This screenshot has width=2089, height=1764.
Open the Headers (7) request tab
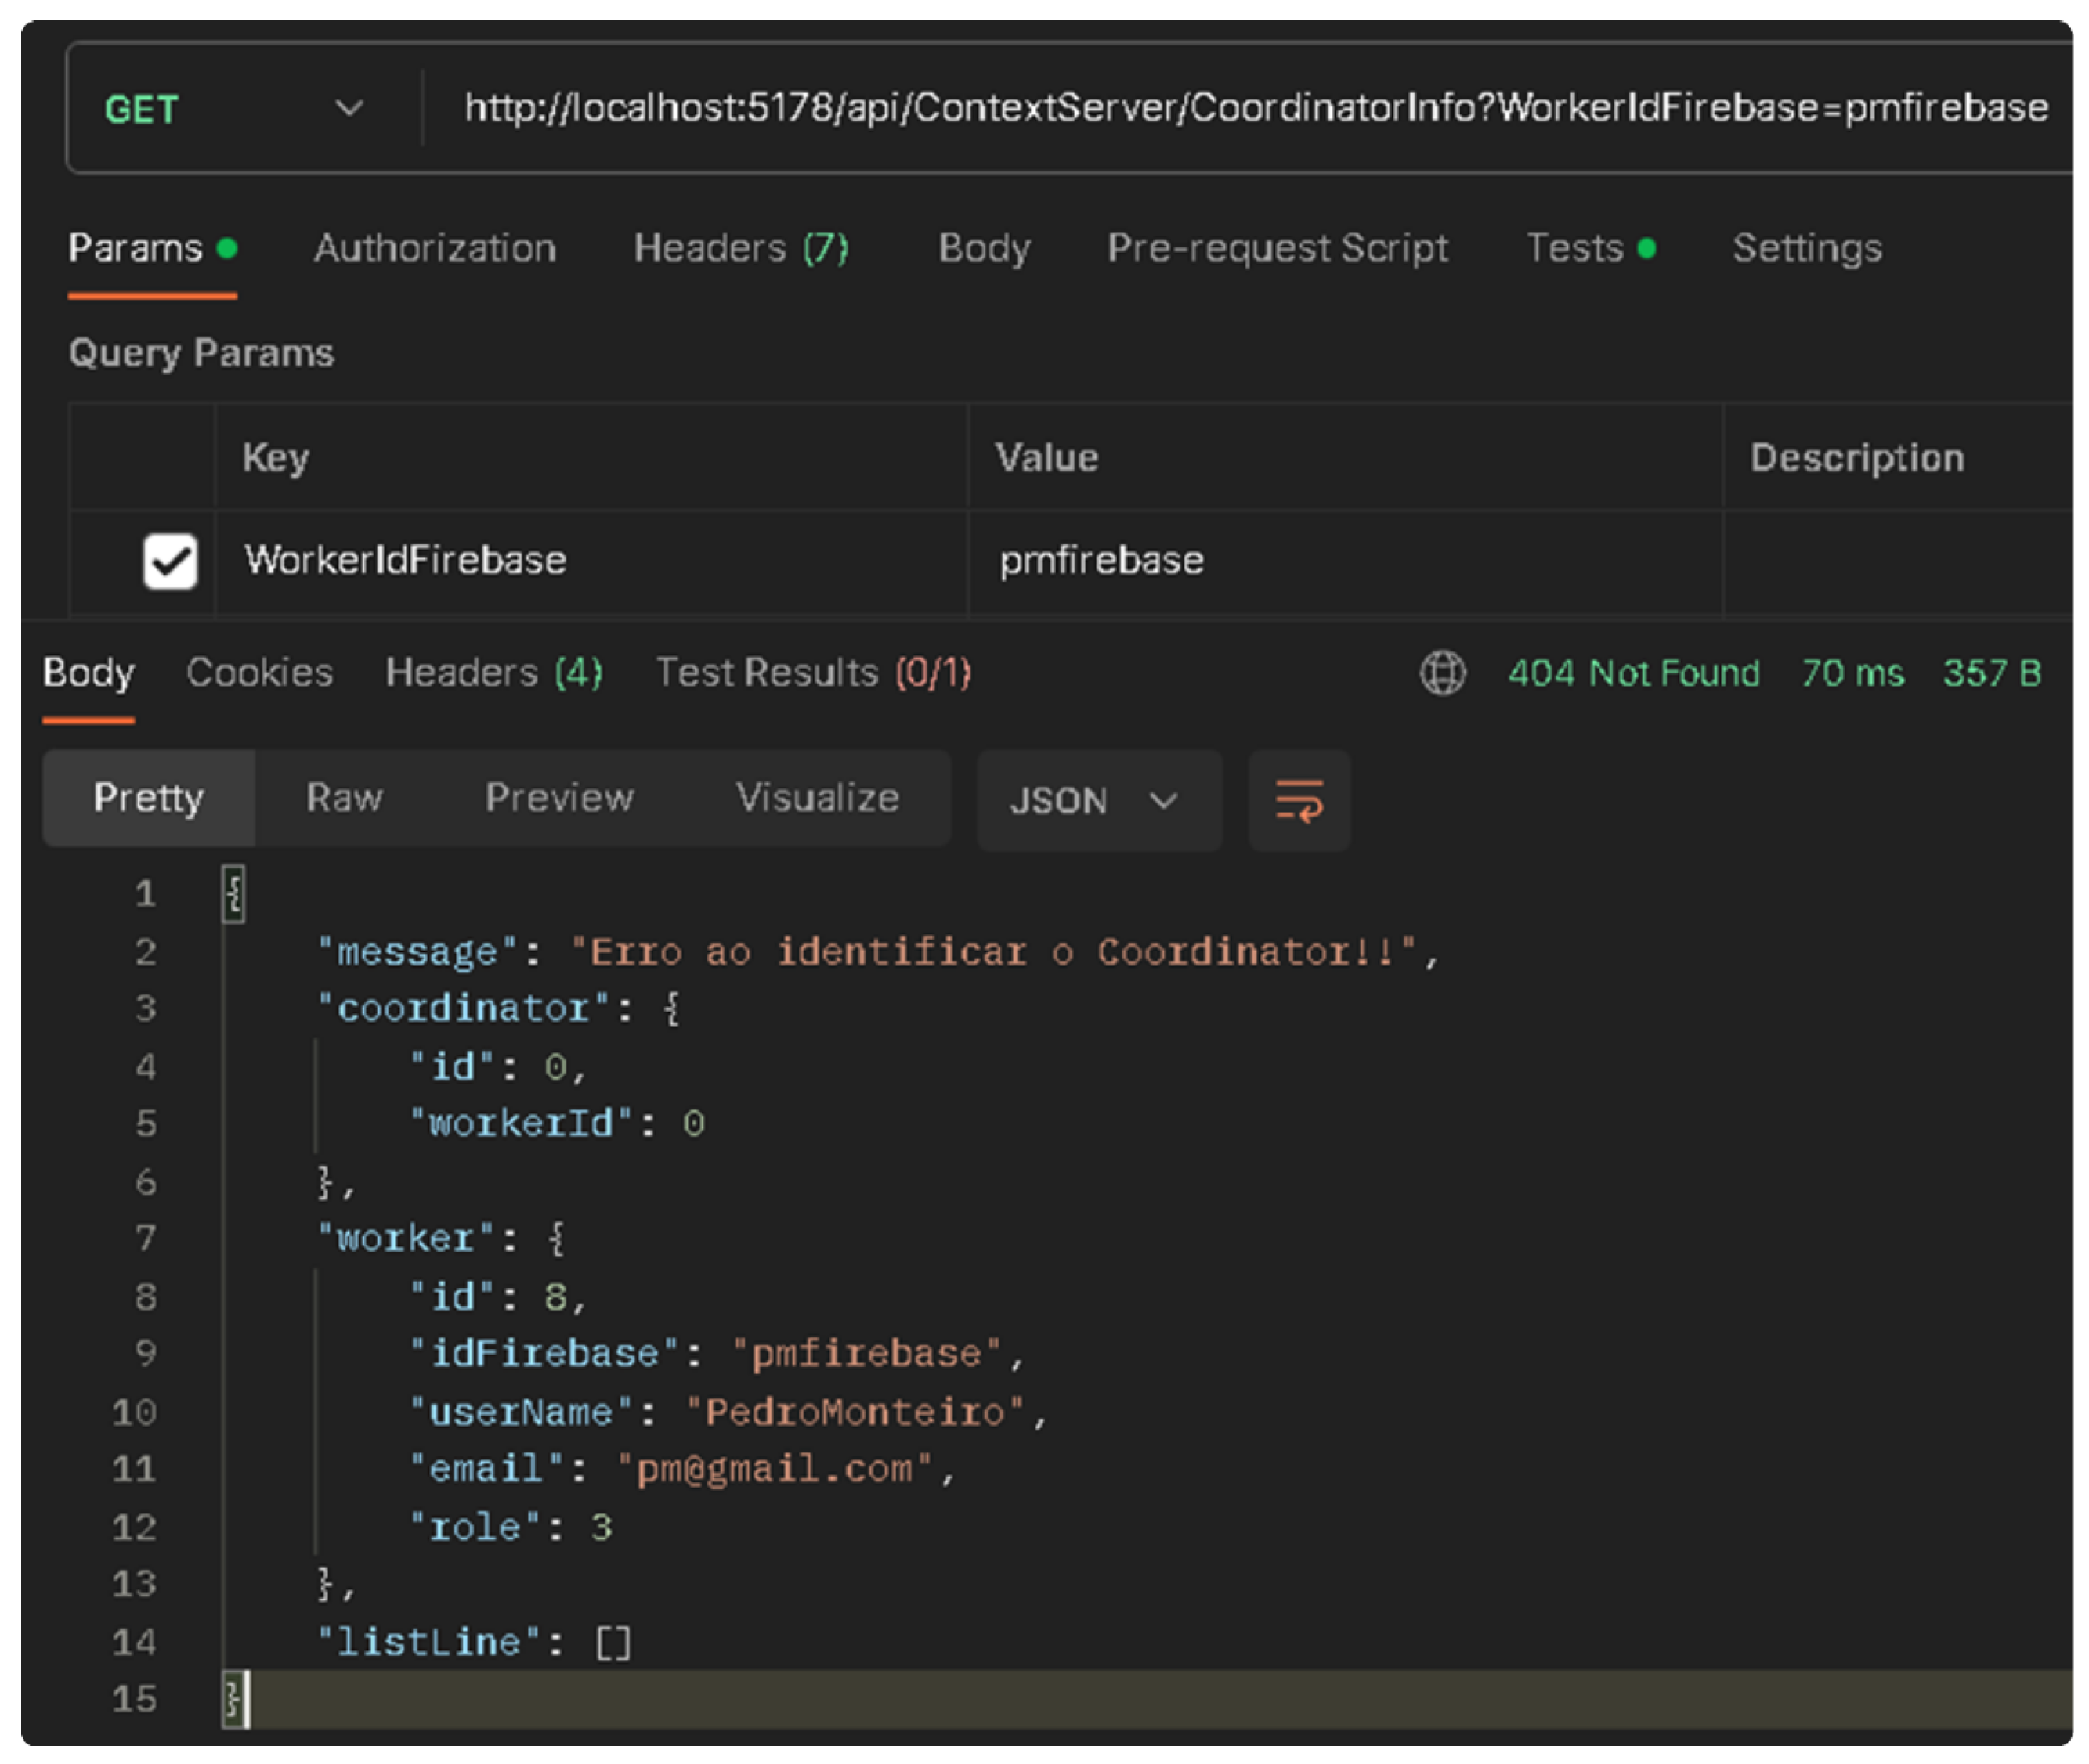coord(740,248)
